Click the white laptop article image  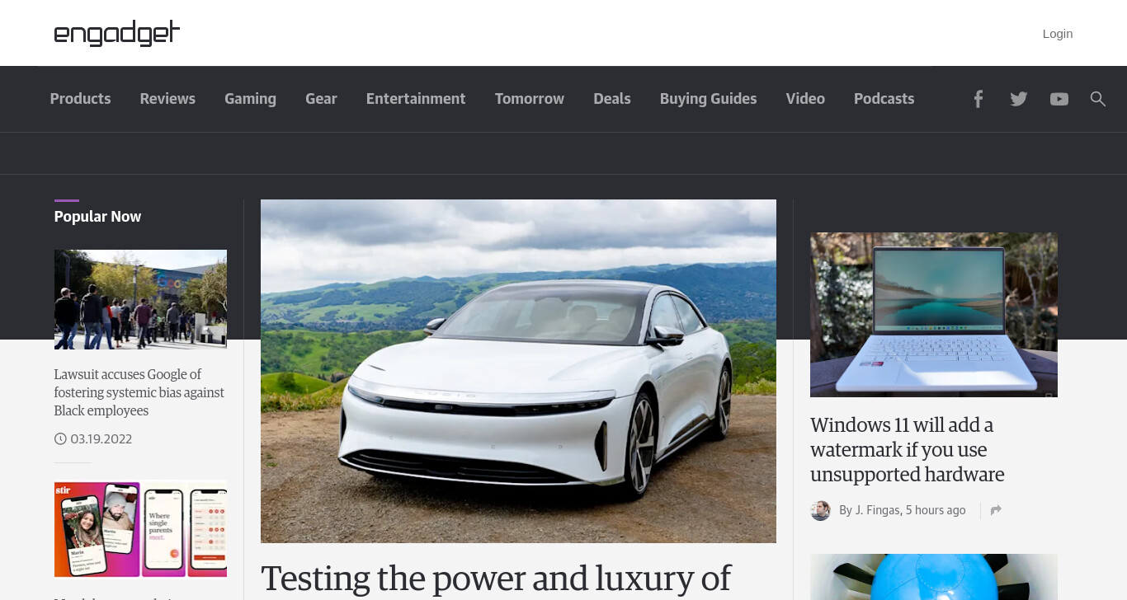[x=934, y=315]
